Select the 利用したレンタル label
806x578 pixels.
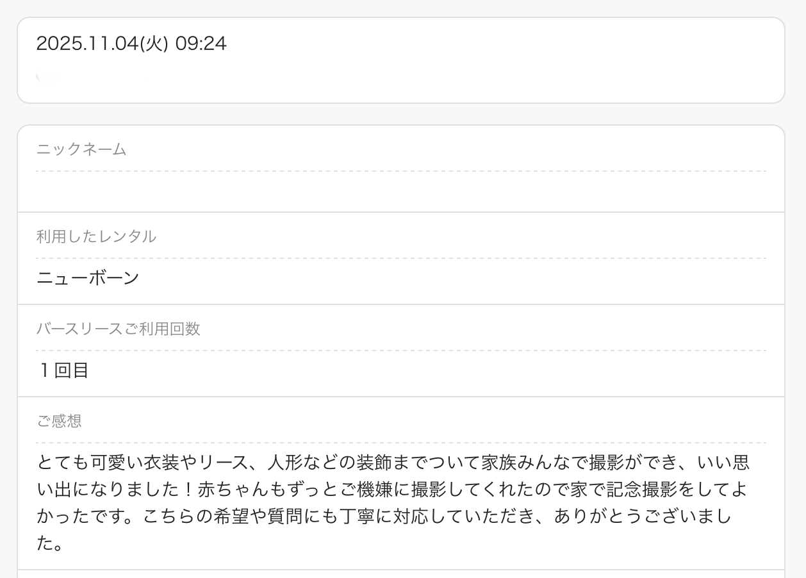tap(96, 236)
